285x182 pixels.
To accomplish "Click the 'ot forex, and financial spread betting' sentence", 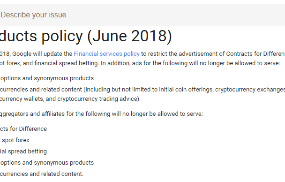I will point(49,63).
